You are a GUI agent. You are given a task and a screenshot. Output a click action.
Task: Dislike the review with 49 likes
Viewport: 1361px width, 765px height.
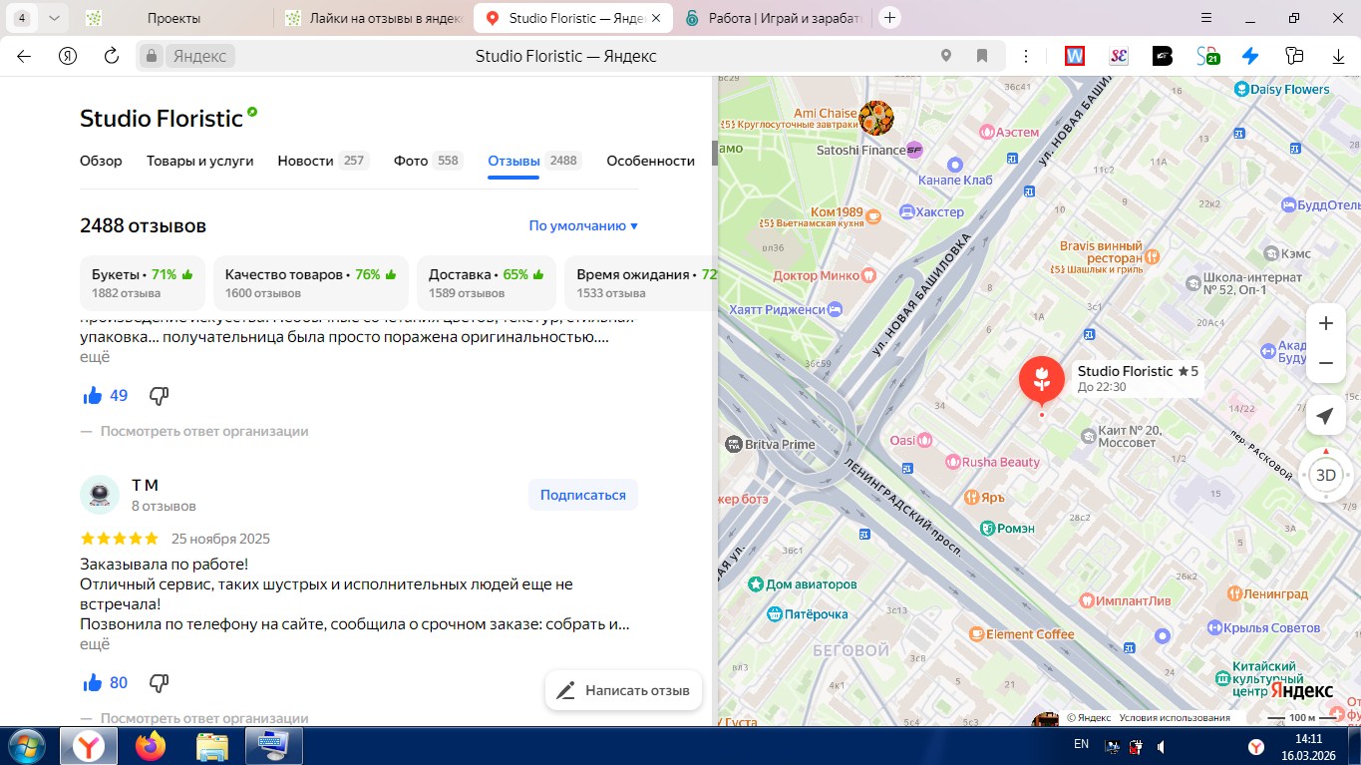point(159,396)
